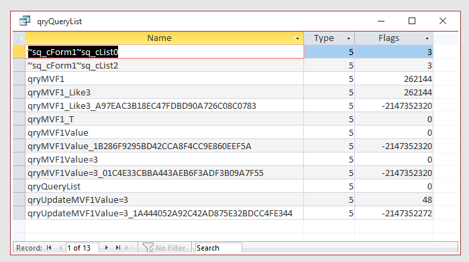This screenshot has width=469, height=262.
Task: Click Flags cell showing 48
Action: (x=394, y=200)
